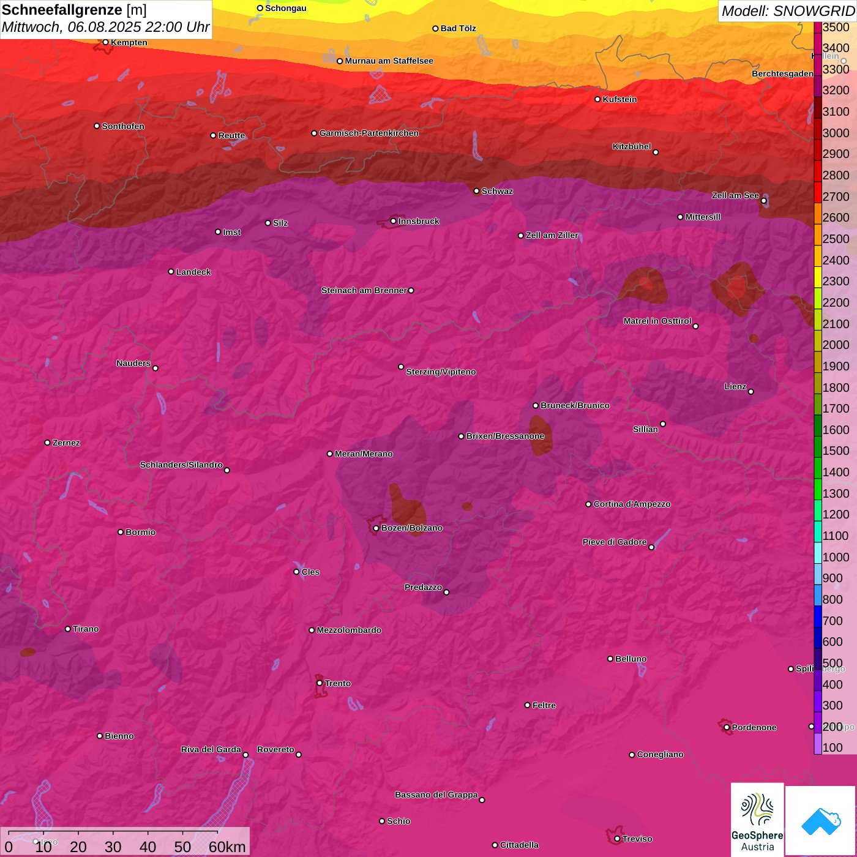857x857 pixels.
Task: Click the Bad Tölz location dot
Action: coord(436,29)
